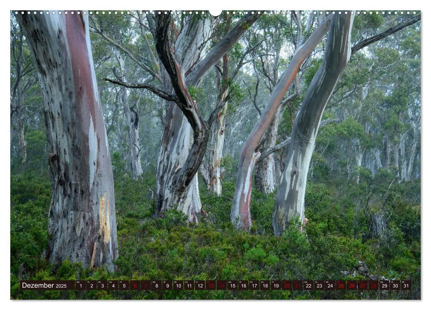Select red holiday cell 26
Image resolution: width=431 pixels, height=310 pixels.
[352, 285]
